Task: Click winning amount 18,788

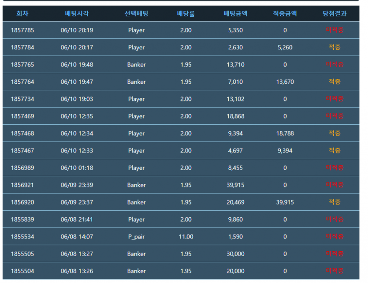Action: point(285,134)
